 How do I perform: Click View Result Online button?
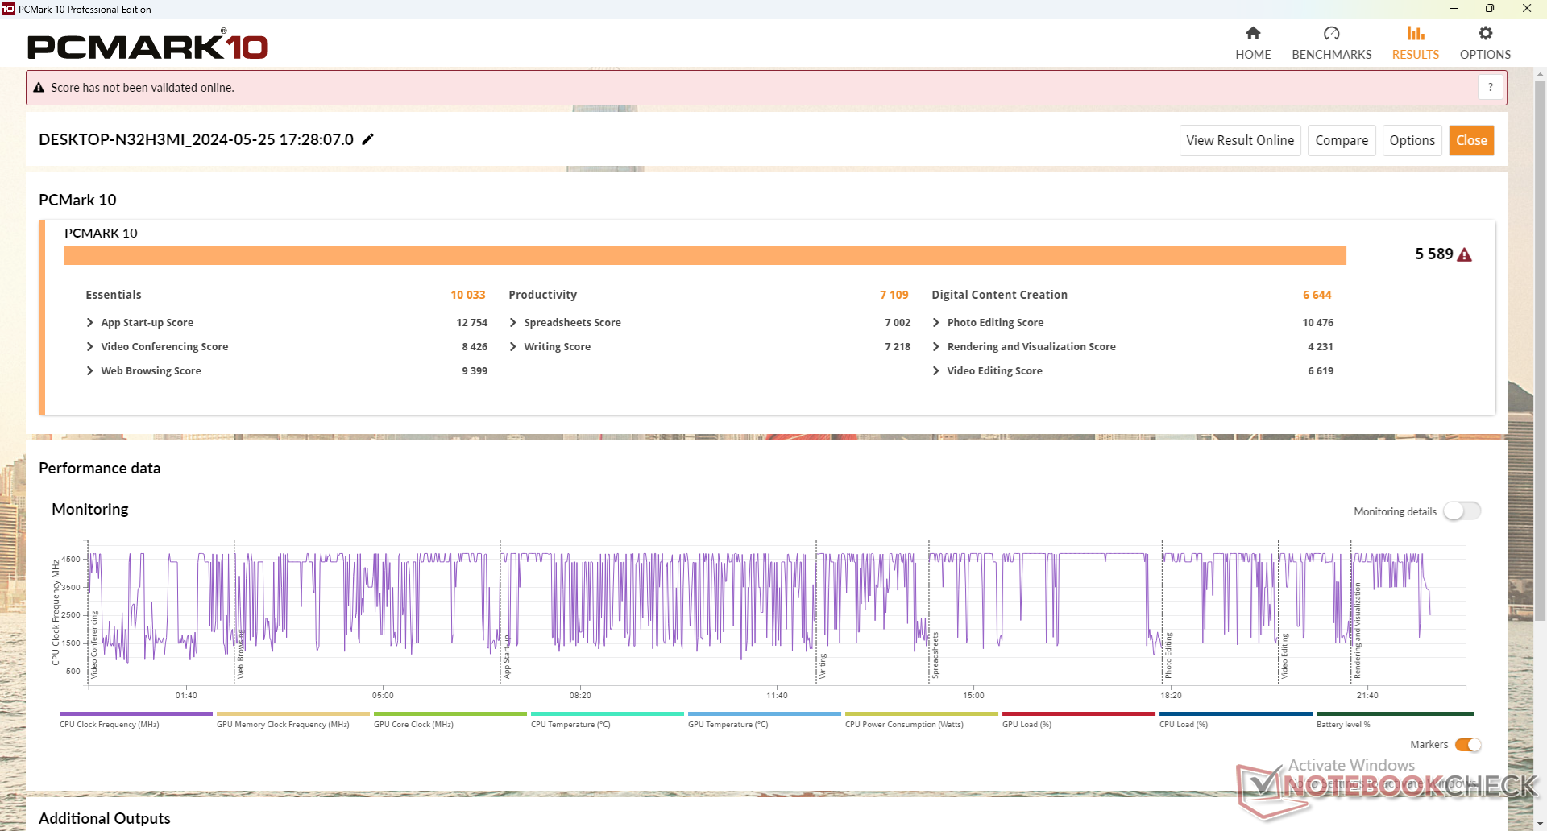(1240, 140)
